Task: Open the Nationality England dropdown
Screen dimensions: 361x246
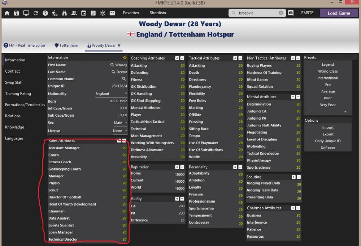Action: click(111, 94)
